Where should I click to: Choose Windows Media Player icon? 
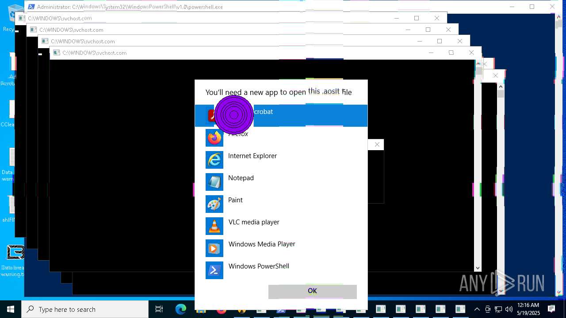point(214,248)
